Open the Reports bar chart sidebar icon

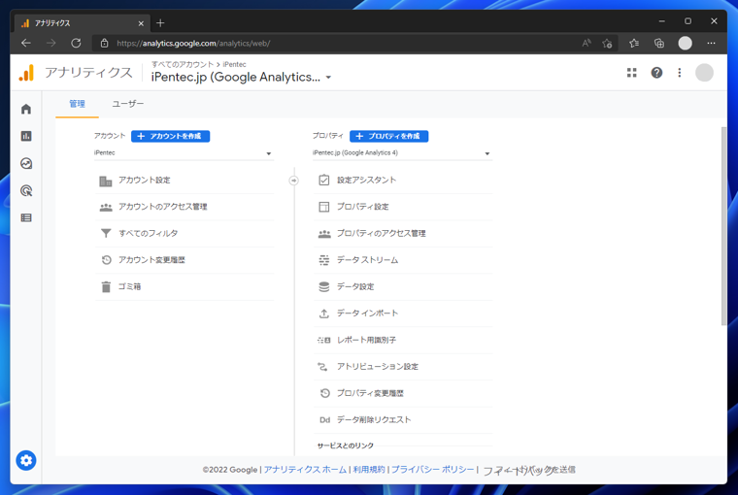point(26,136)
